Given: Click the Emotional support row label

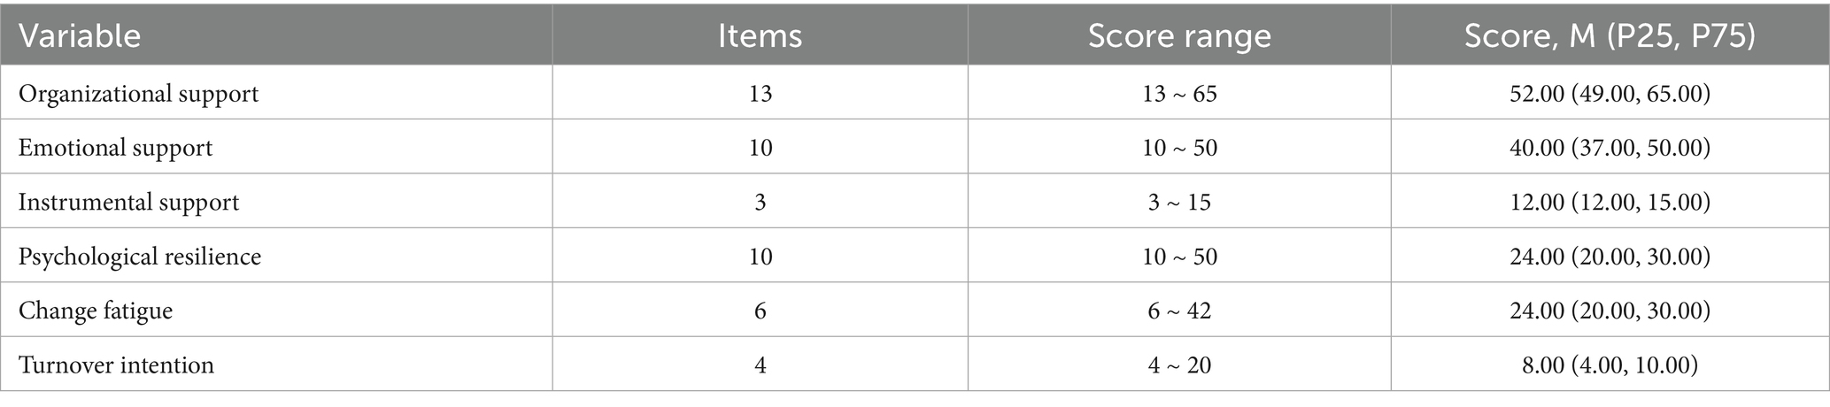Looking at the screenshot, I should click(116, 148).
